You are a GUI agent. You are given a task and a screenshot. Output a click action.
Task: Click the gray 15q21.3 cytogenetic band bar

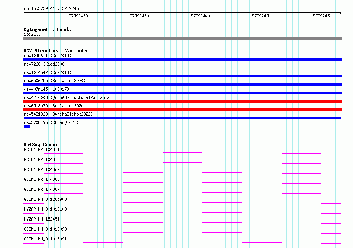coord(182,39)
